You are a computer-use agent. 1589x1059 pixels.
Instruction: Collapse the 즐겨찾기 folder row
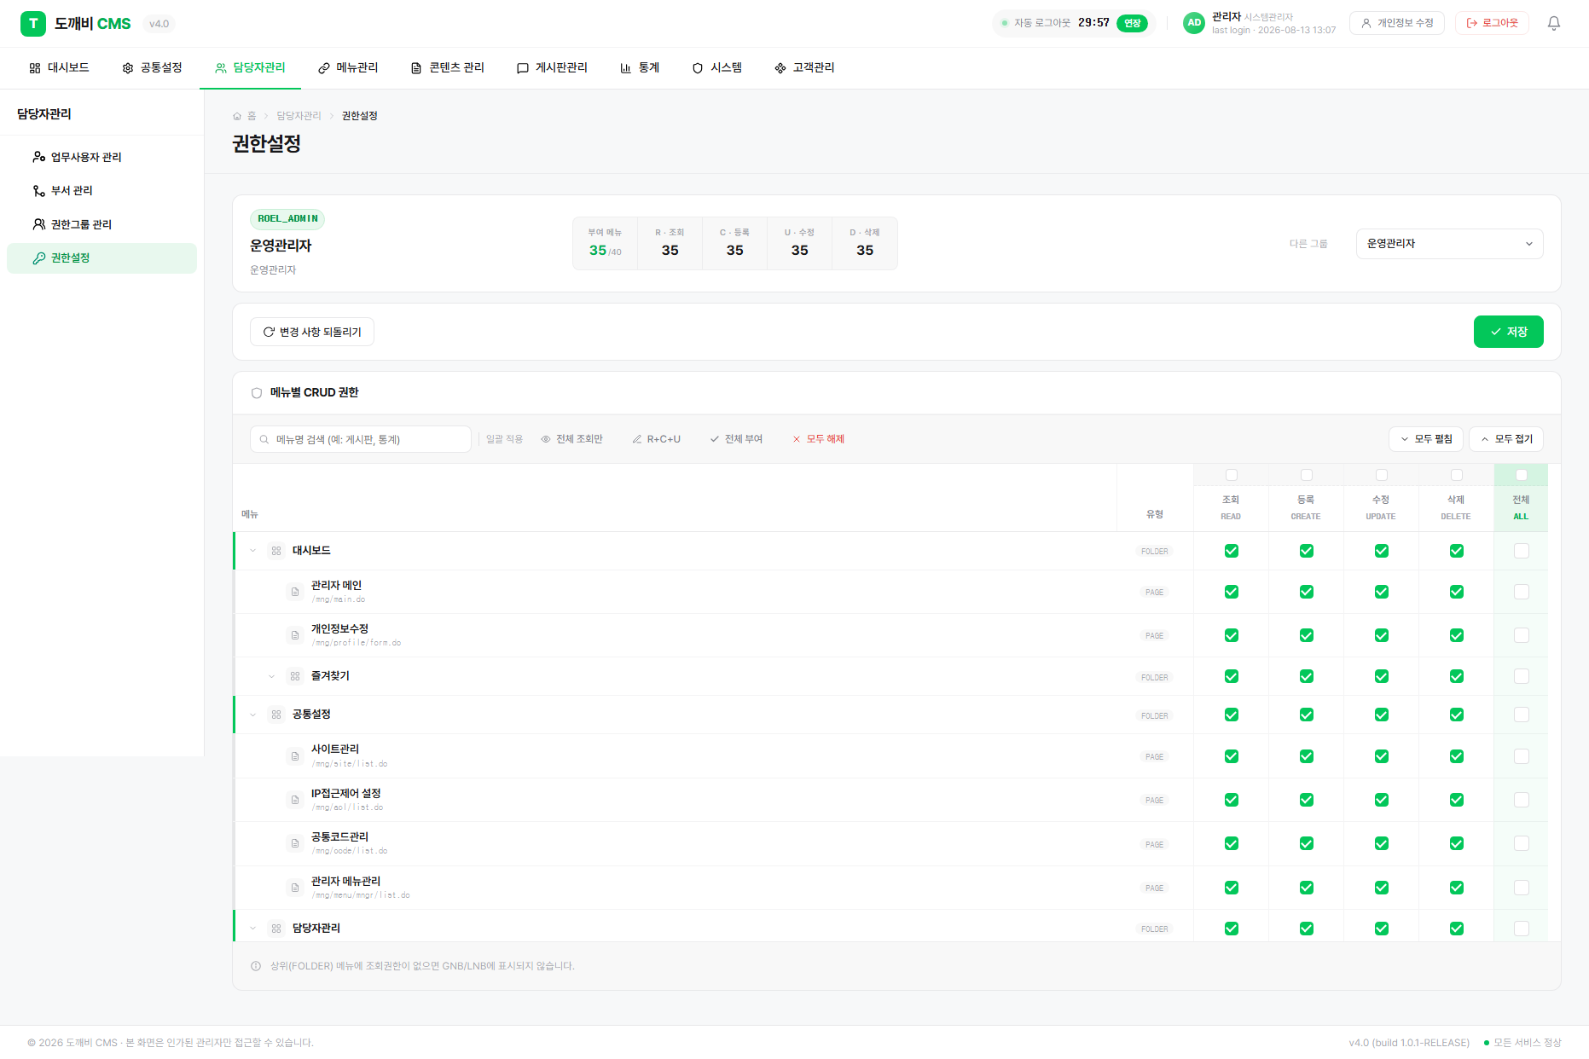(x=272, y=676)
